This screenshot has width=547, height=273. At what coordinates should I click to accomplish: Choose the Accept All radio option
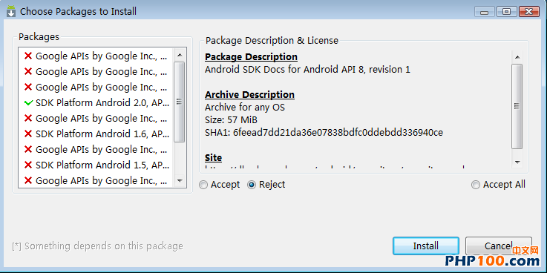pos(476,185)
